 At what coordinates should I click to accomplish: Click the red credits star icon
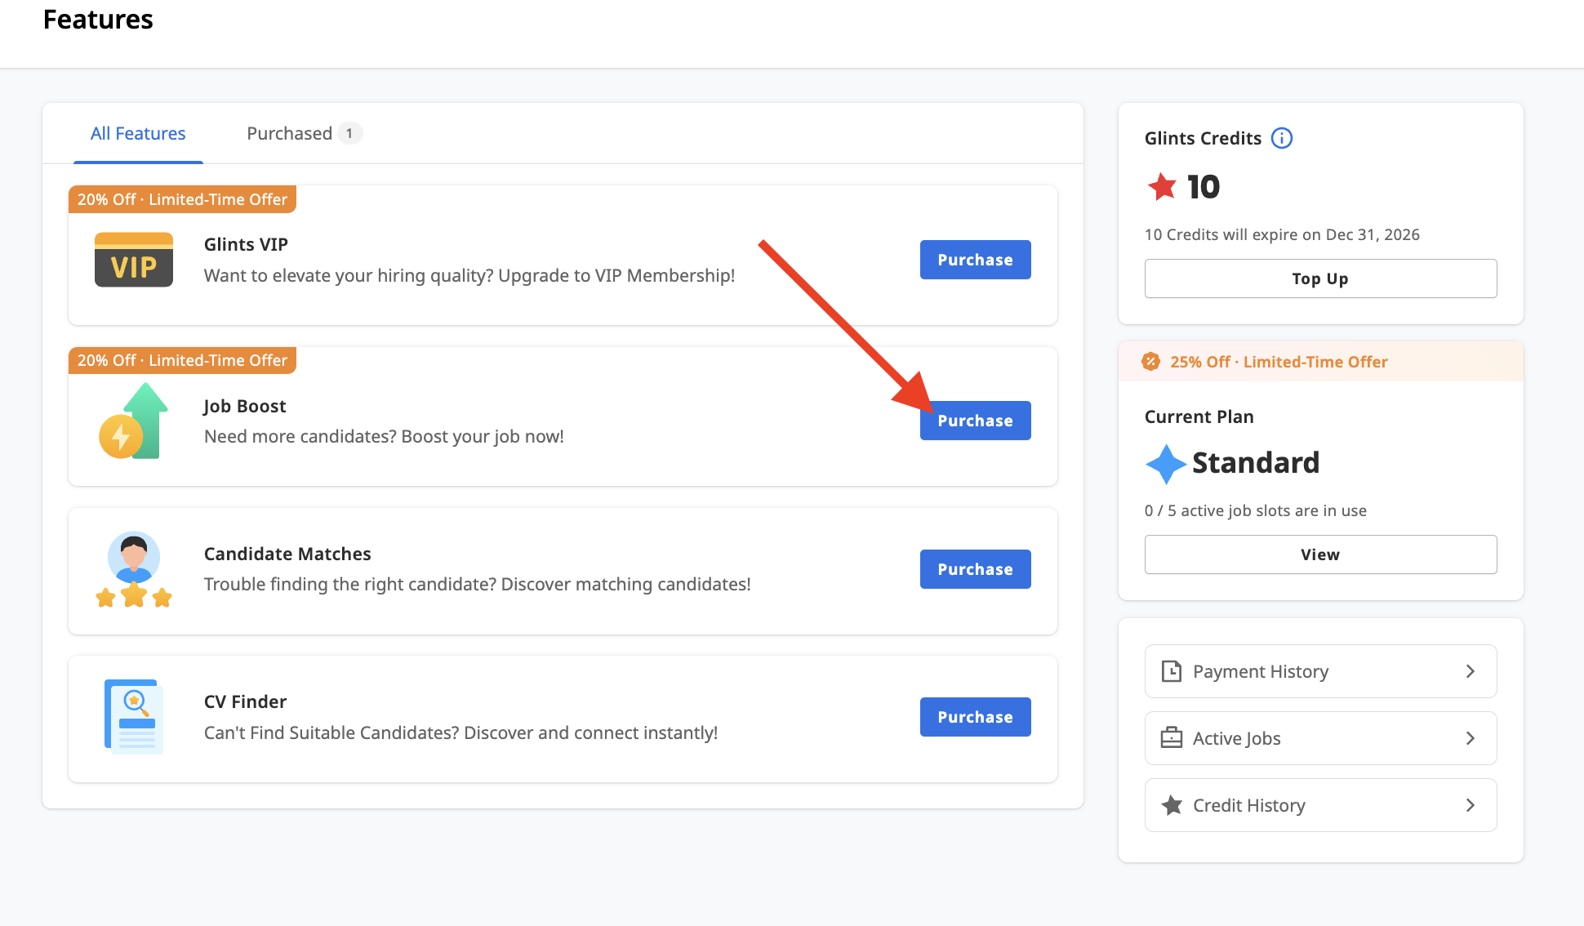1162,187
